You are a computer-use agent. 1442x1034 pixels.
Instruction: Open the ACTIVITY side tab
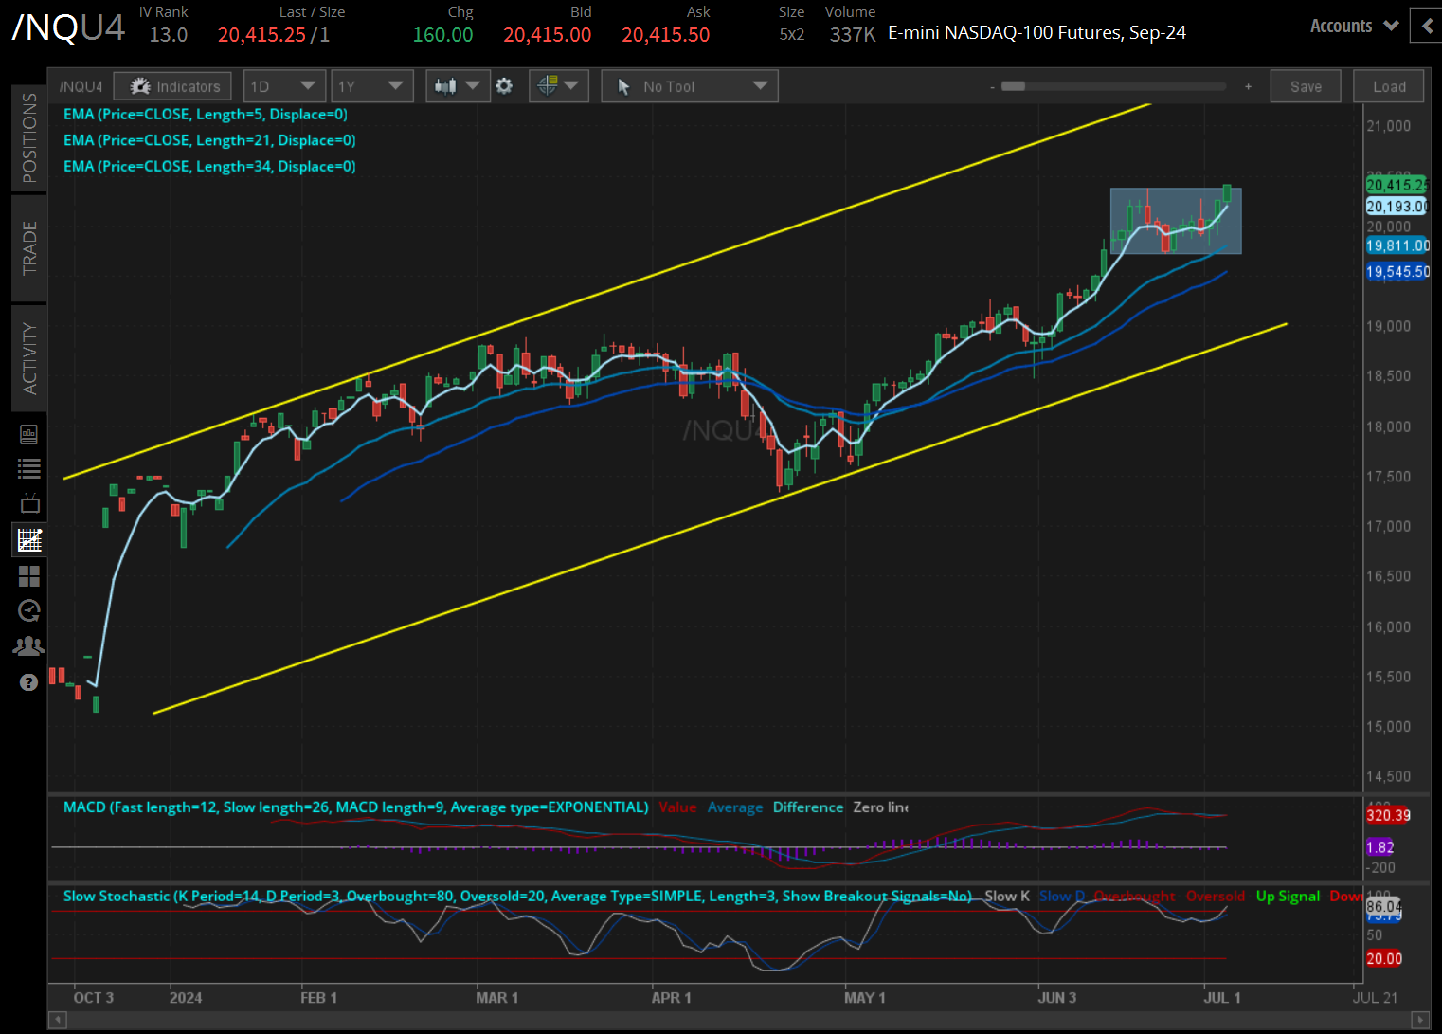tap(29, 358)
